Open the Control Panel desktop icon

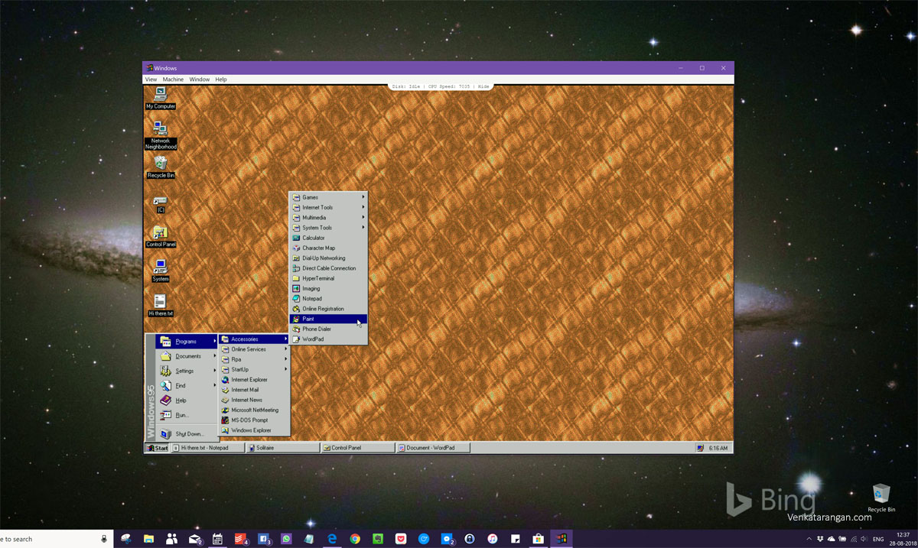pos(160,233)
